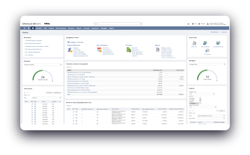Viewport: 250px width, 155px height.
Task: Open the Recent Records clock icon
Action: tap(25, 28)
